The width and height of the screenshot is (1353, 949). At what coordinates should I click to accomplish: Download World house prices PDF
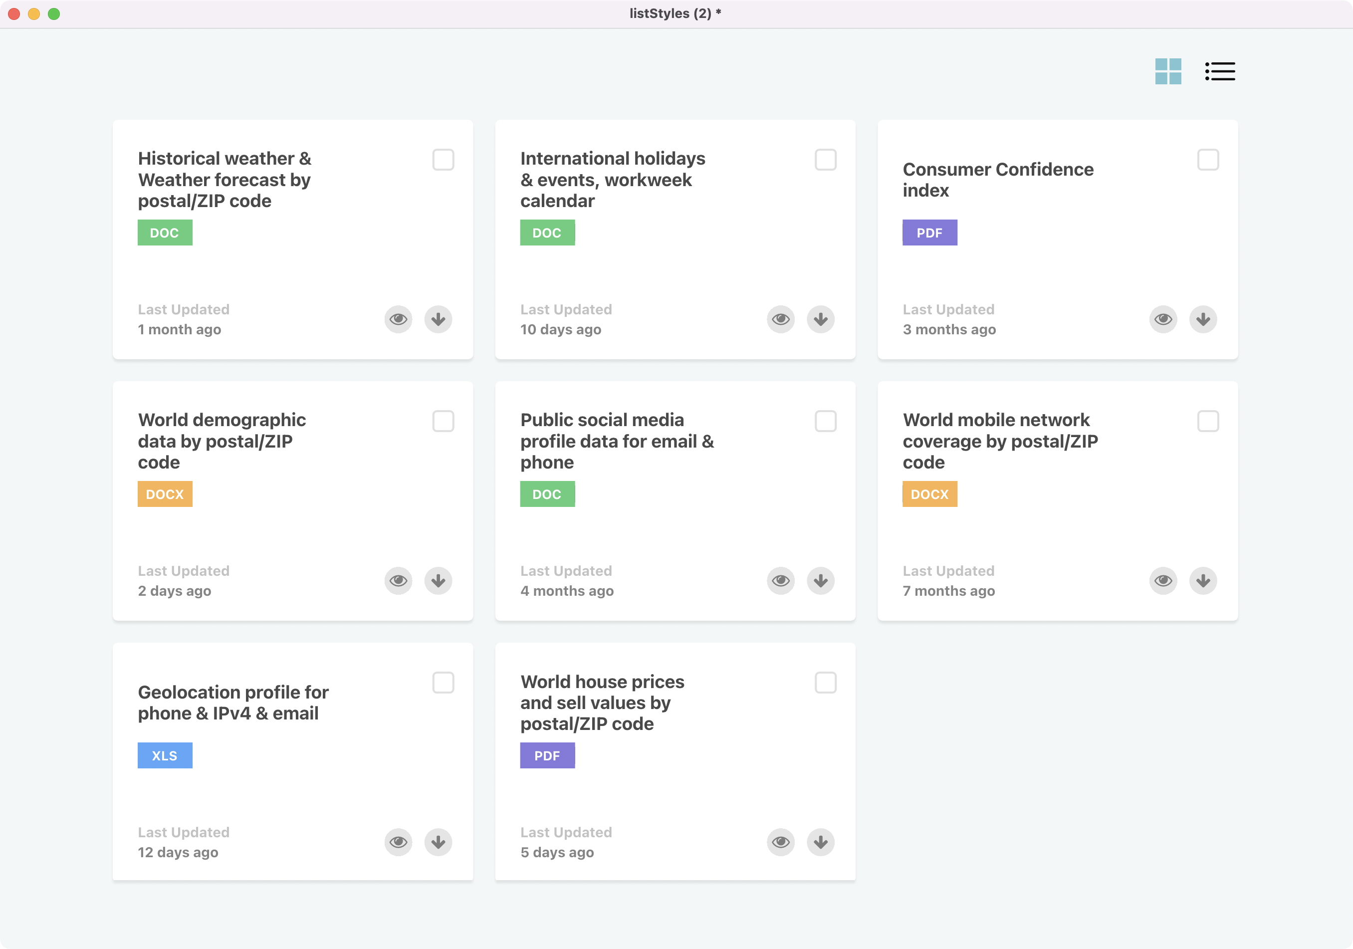(820, 842)
